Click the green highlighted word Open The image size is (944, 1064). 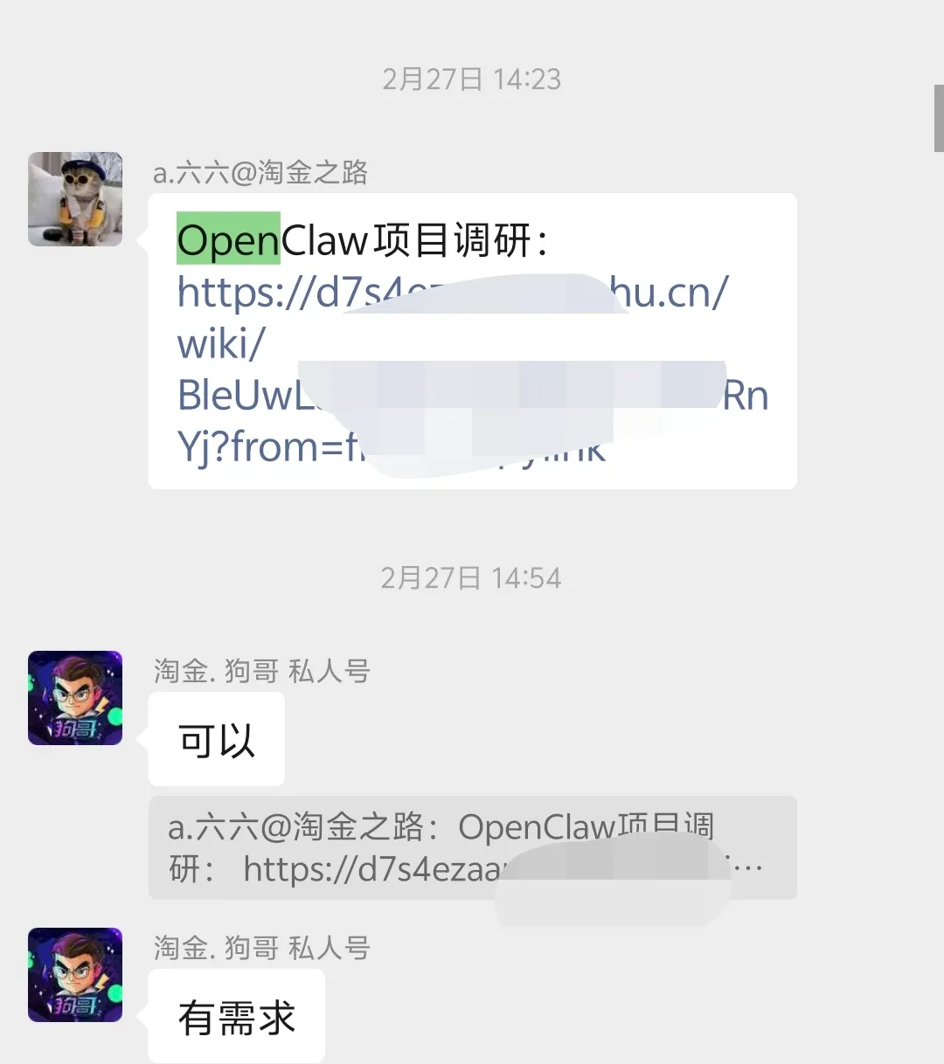click(x=228, y=238)
